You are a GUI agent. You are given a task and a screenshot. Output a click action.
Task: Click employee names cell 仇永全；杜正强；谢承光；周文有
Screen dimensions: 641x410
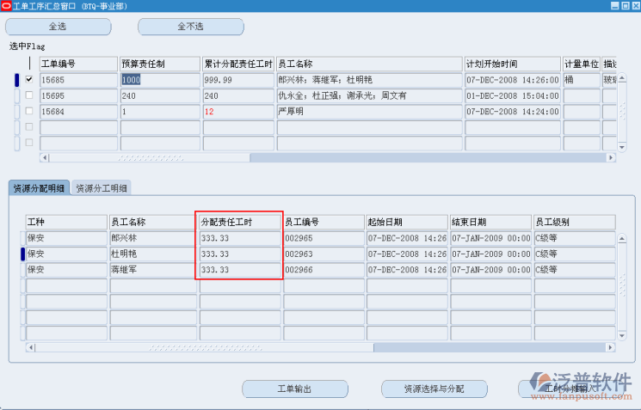(370, 95)
